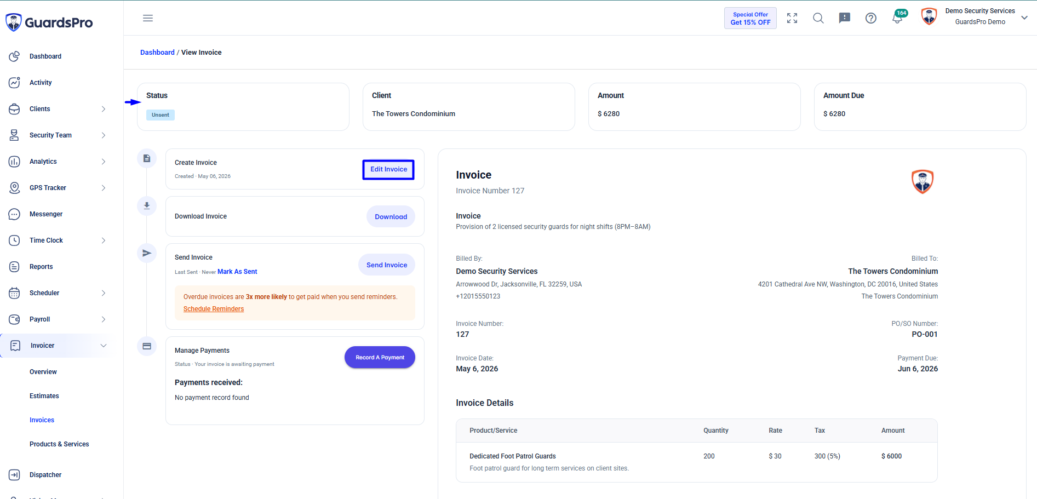Click the Payroll sidebar icon
1037x499 pixels.
15,319
